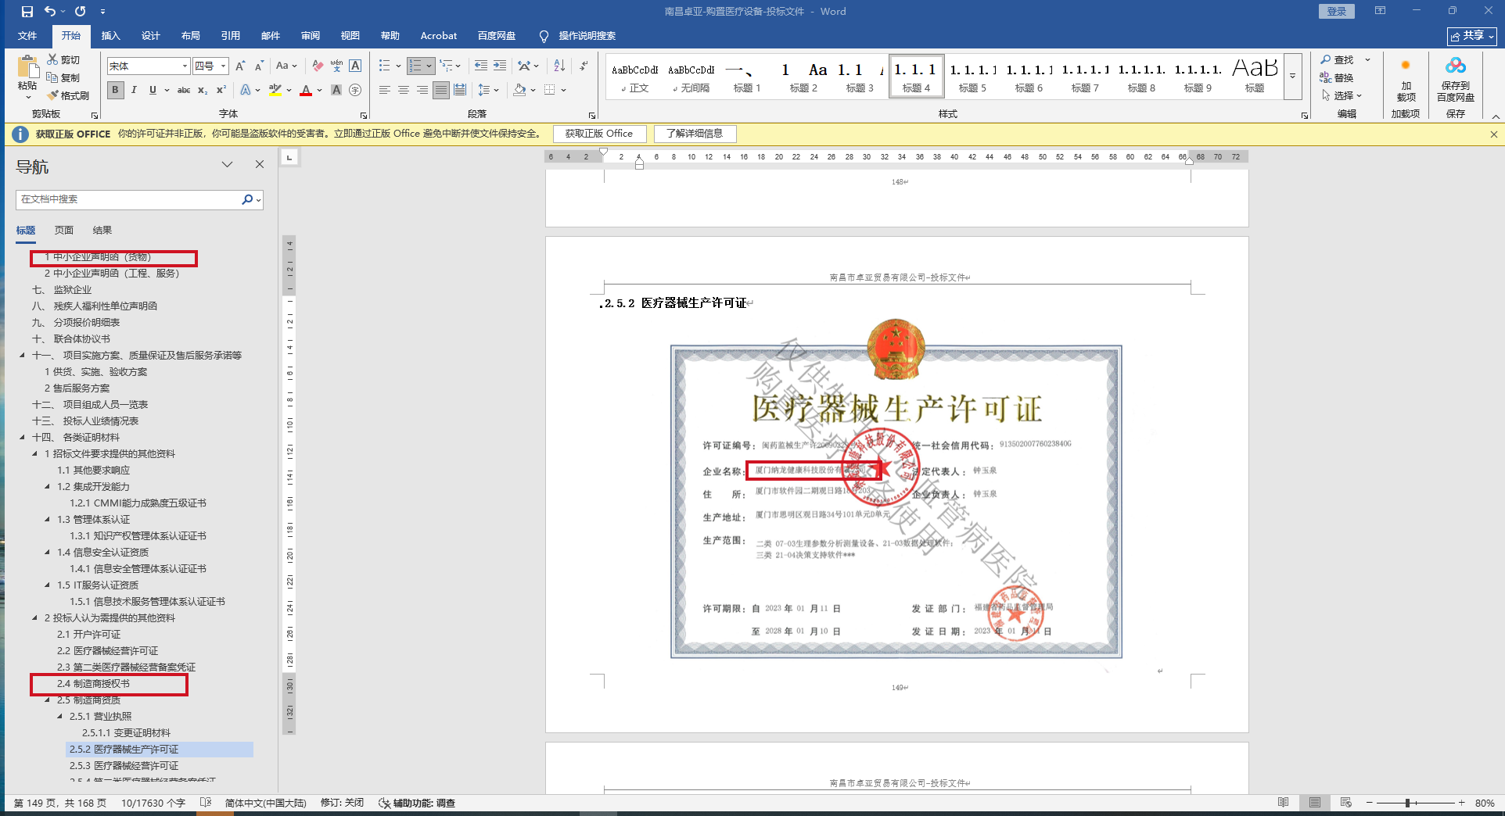Click the save icon in title bar
The height and width of the screenshot is (816, 1505).
pyautogui.click(x=27, y=12)
